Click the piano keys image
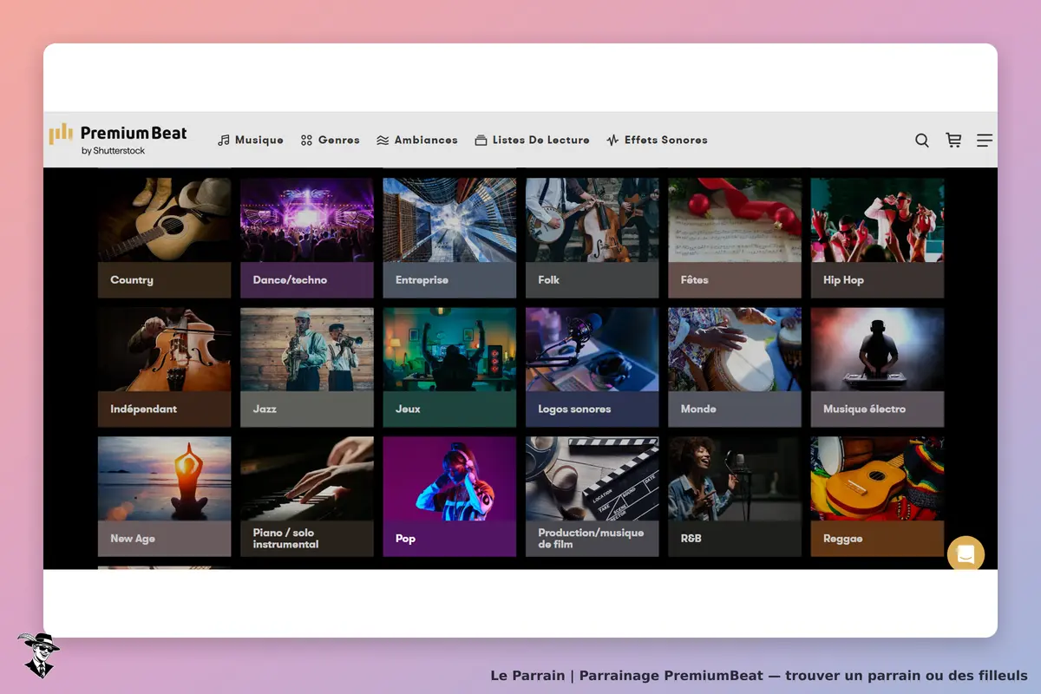Screen dimensions: 1041x694 coord(307,479)
